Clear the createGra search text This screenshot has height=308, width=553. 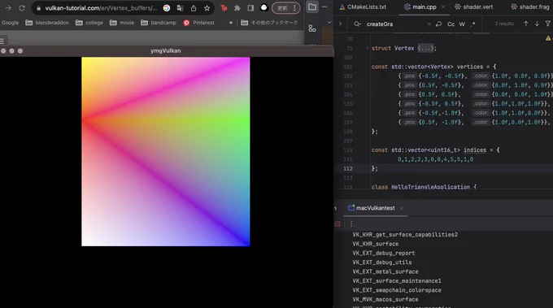click(429, 24)
